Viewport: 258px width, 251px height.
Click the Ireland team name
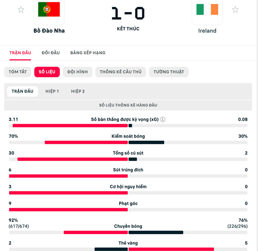click(x=207, y=31)
